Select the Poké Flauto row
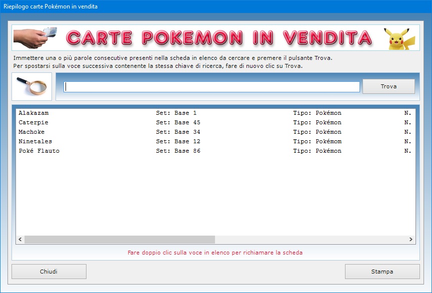Screen dimensions: 432x293 point(39,151)
